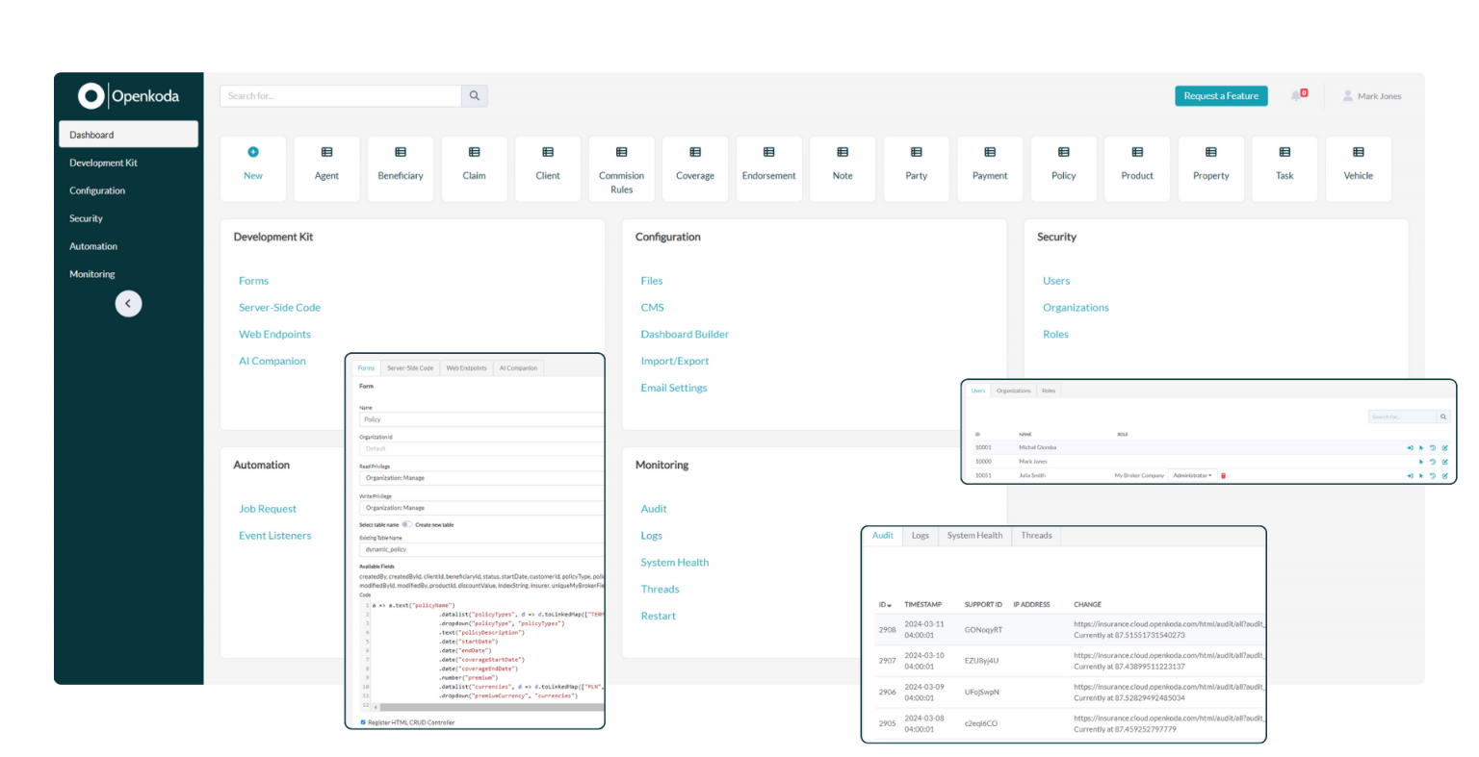1479x757 pixels.
Task: Click the magnifier icon beside the top search field
Action: [475, 96]
